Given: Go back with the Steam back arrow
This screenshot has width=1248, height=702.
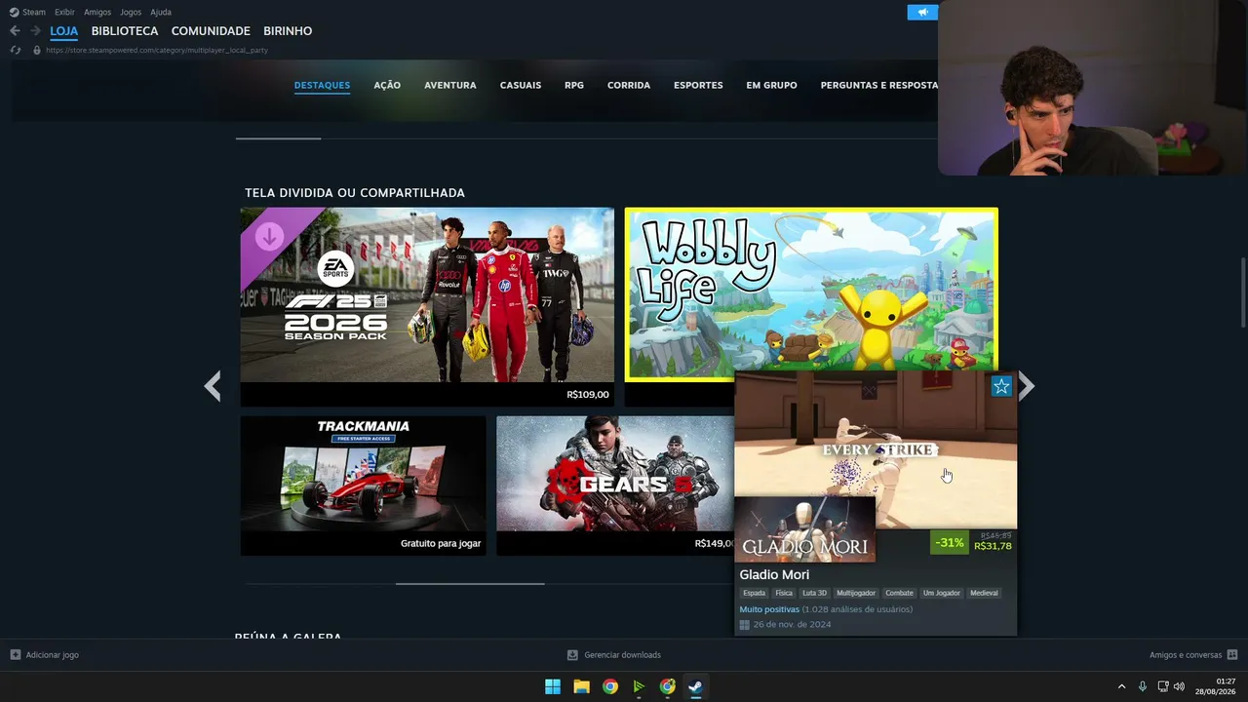Looking at the screenshot, I should click(x=15, y=31).
